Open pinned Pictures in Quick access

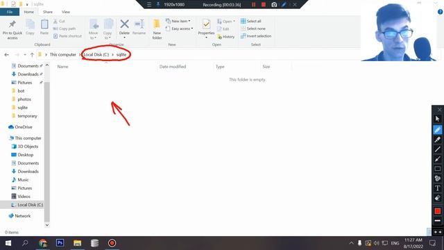25,83
